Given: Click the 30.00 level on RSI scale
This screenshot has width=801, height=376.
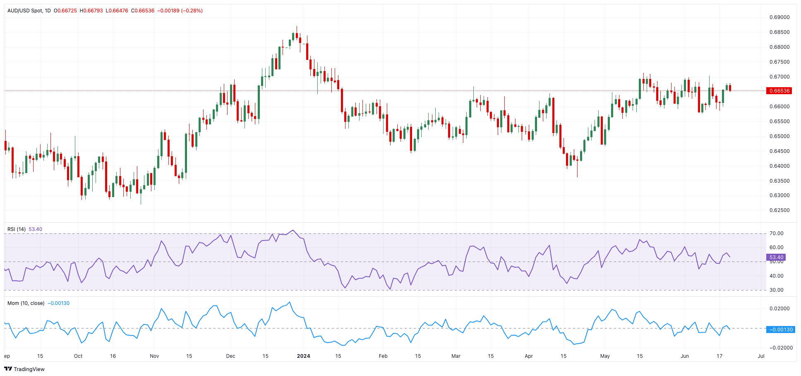Looking at the screenshot, I should [x=776, y=290].
